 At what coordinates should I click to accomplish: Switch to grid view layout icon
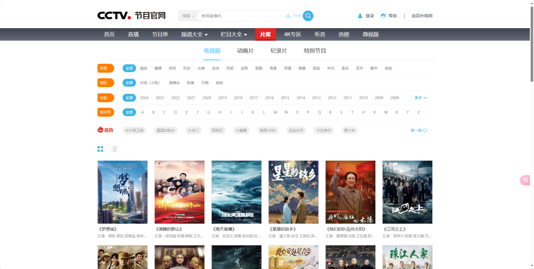100,149
